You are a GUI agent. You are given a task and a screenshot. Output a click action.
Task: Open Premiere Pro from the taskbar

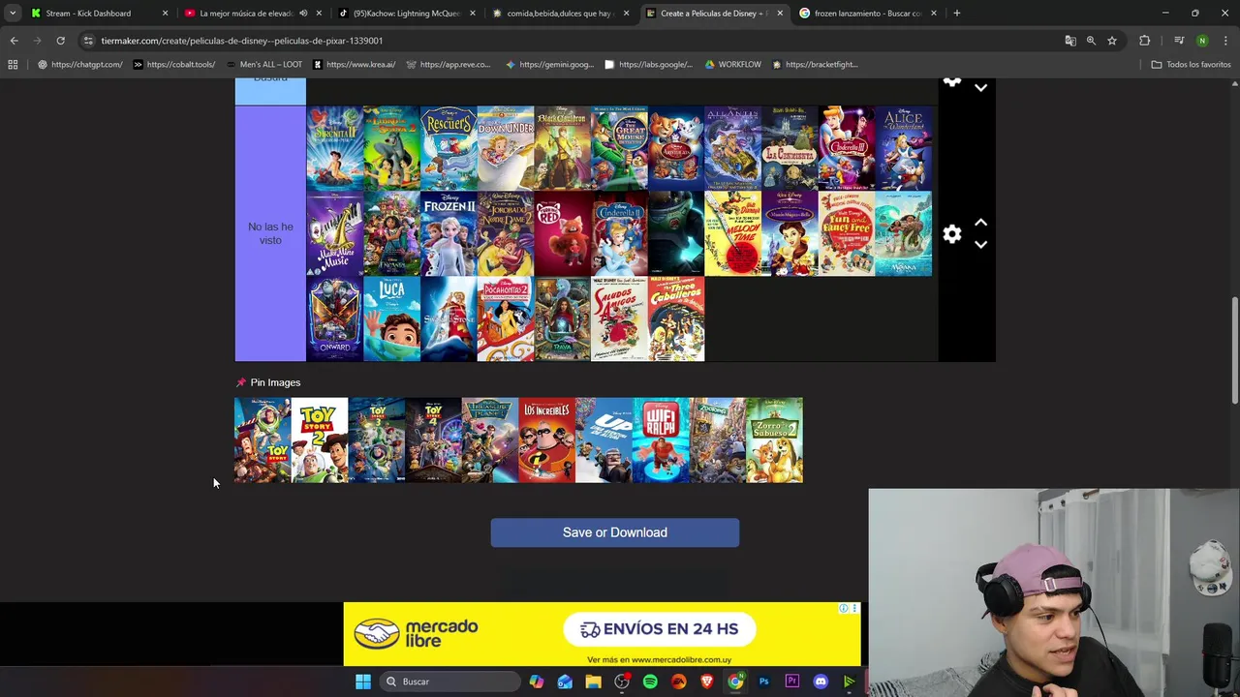pyautogui.click(x=791, y=682)
